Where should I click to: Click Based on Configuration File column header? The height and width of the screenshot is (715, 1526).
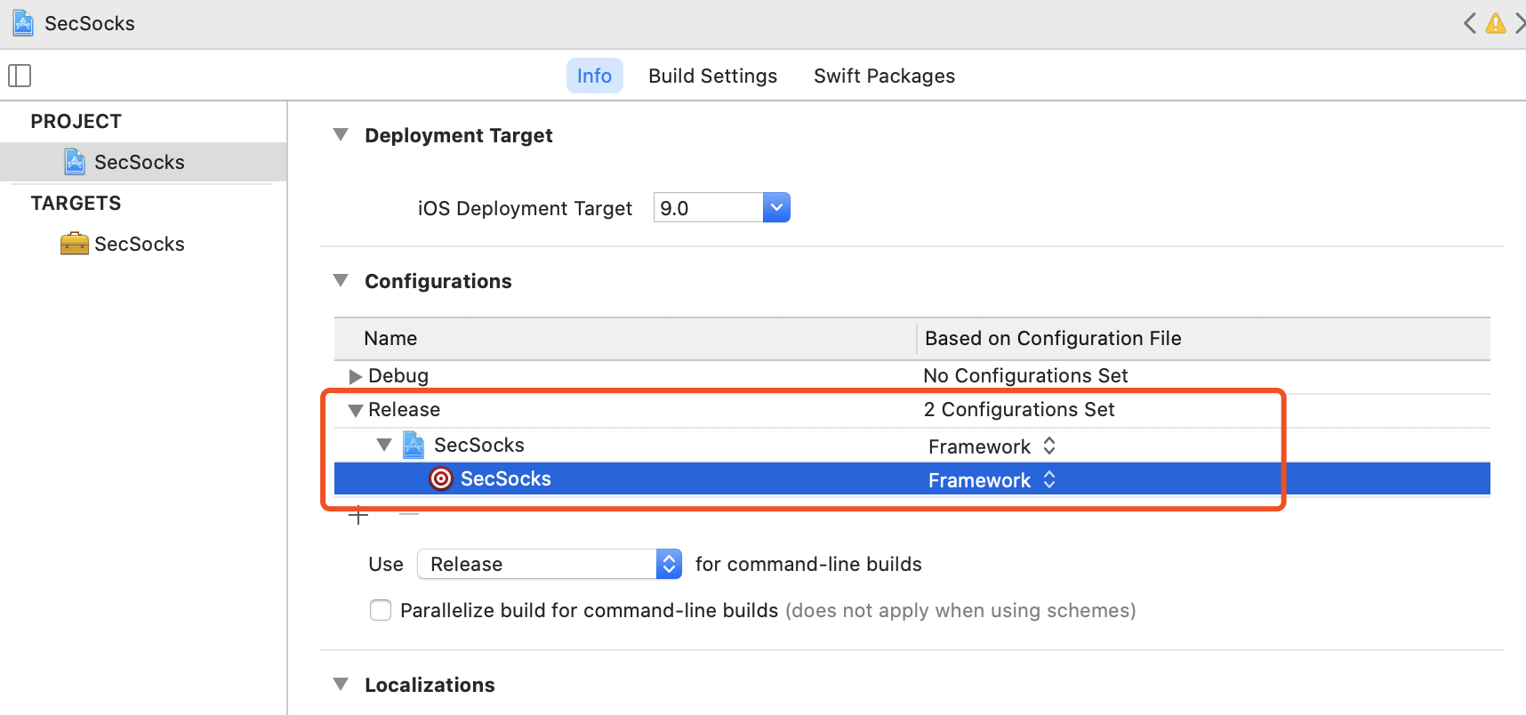coord(1053,338)
